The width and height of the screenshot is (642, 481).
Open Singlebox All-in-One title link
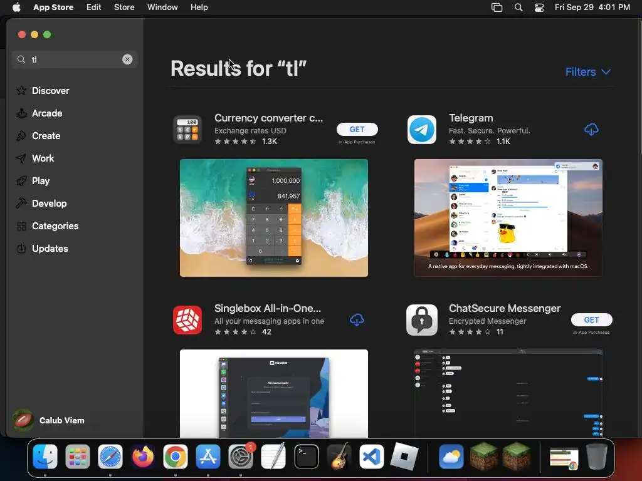click(x=268, y=308)
